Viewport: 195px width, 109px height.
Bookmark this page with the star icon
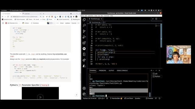(43, 17)
